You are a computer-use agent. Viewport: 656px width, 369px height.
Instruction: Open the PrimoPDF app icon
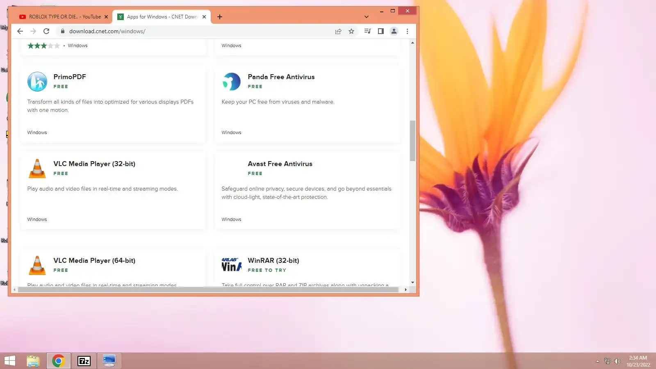[37, 82]
